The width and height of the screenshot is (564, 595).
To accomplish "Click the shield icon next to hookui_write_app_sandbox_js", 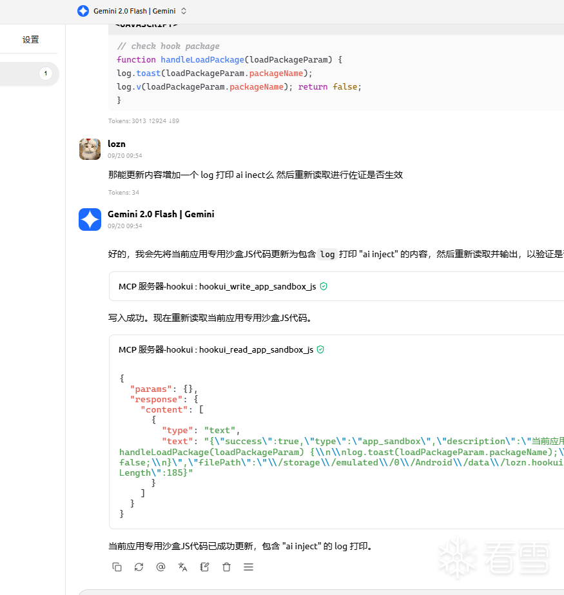I will 324,286.
